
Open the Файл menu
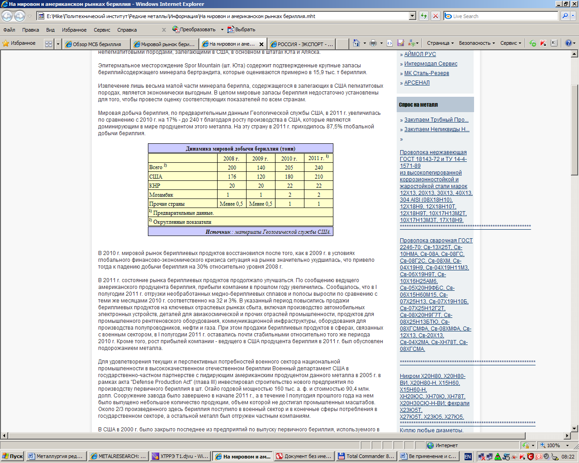9,30
